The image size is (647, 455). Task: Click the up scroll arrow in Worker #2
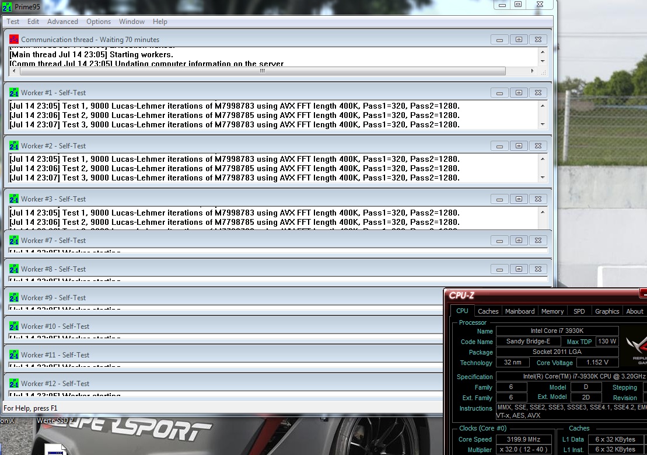543,159
